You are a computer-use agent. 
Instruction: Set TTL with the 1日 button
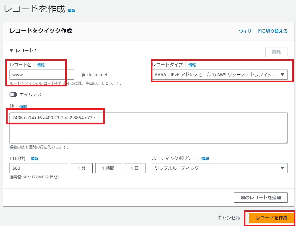134,168
